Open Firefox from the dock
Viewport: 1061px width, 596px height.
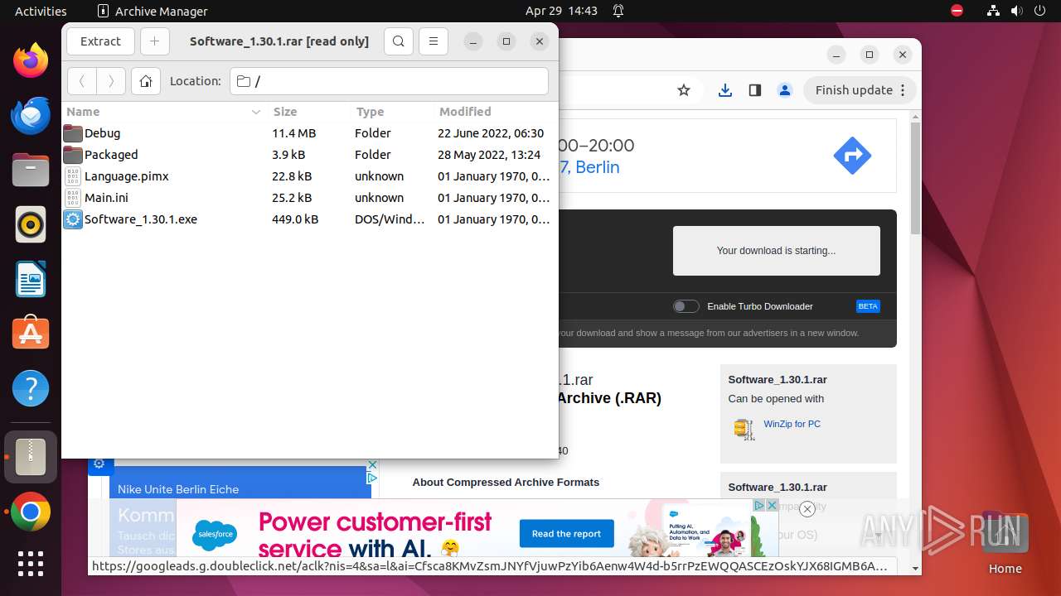[x=31, y=60]
